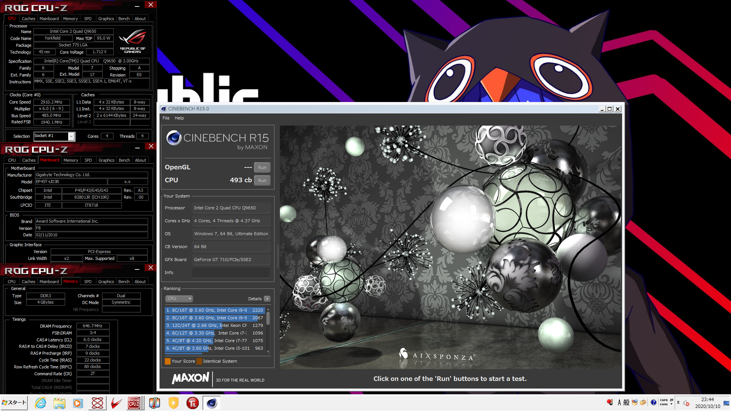Screen dimensions: 731x411
Task: Click the red atom-shaped app icon in taskbar
Action: coord(97,403)
